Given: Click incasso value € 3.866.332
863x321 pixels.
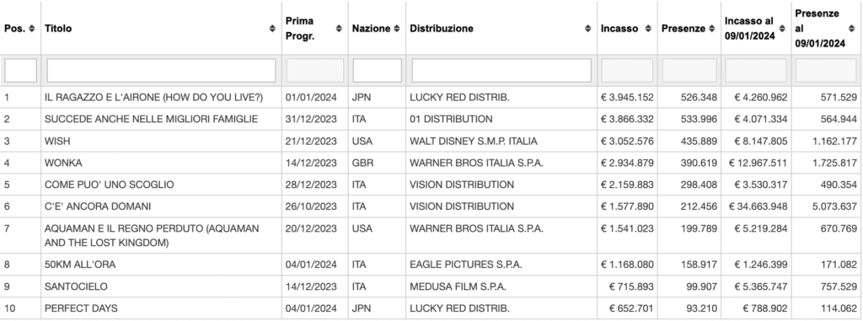Looking at the screenshot, I should click(627, 119).
